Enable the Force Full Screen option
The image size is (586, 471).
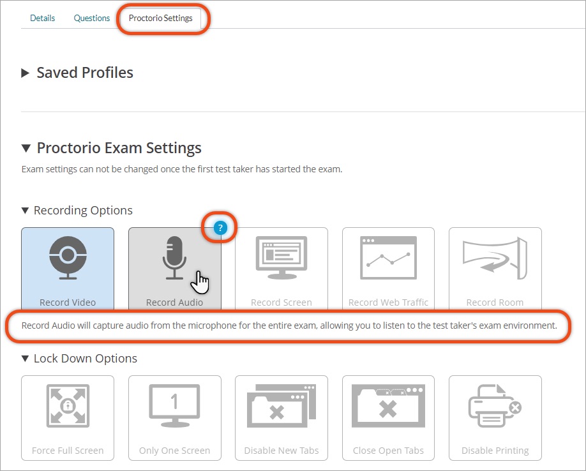[x=68, y=418]
